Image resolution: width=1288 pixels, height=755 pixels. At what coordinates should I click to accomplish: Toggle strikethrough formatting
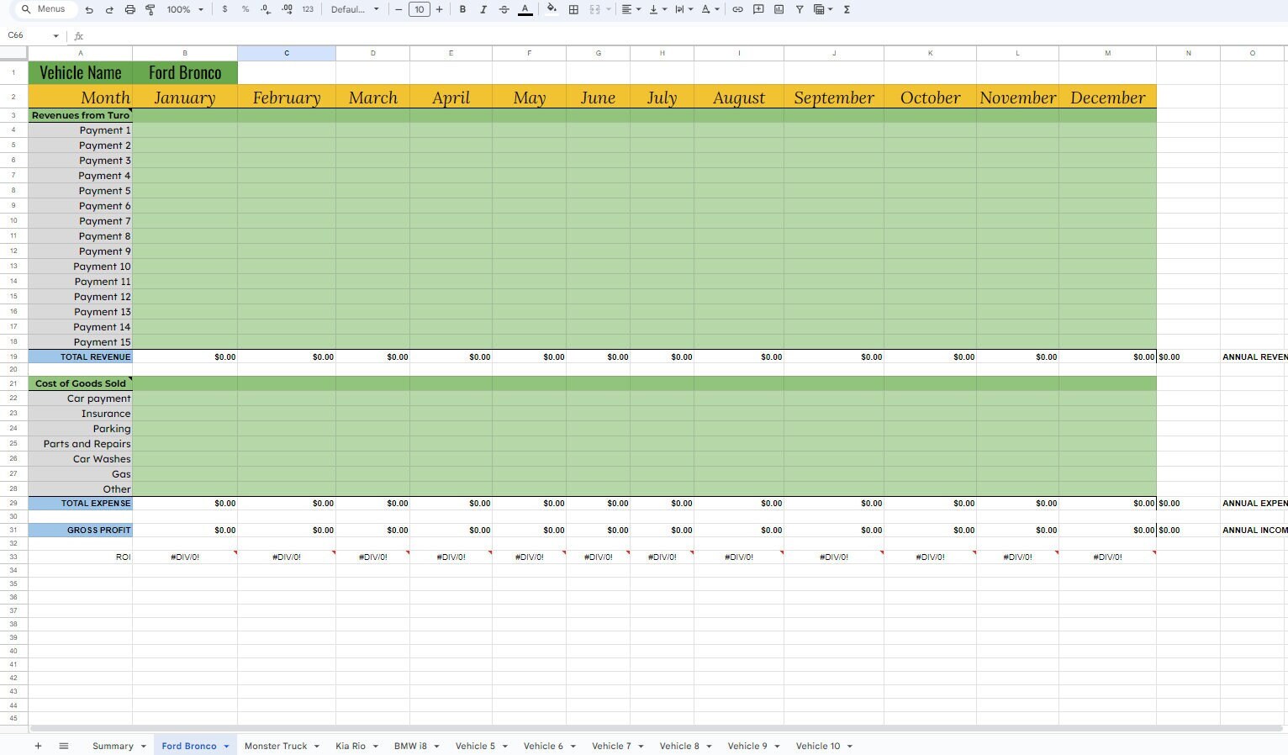(504, 9)
